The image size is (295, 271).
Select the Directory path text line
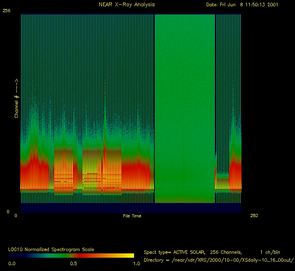click(x=218, y=260)
